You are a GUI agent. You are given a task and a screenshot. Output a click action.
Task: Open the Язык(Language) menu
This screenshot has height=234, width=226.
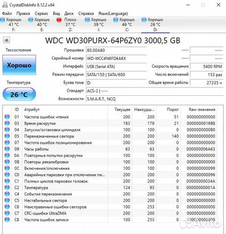point(113,13)
